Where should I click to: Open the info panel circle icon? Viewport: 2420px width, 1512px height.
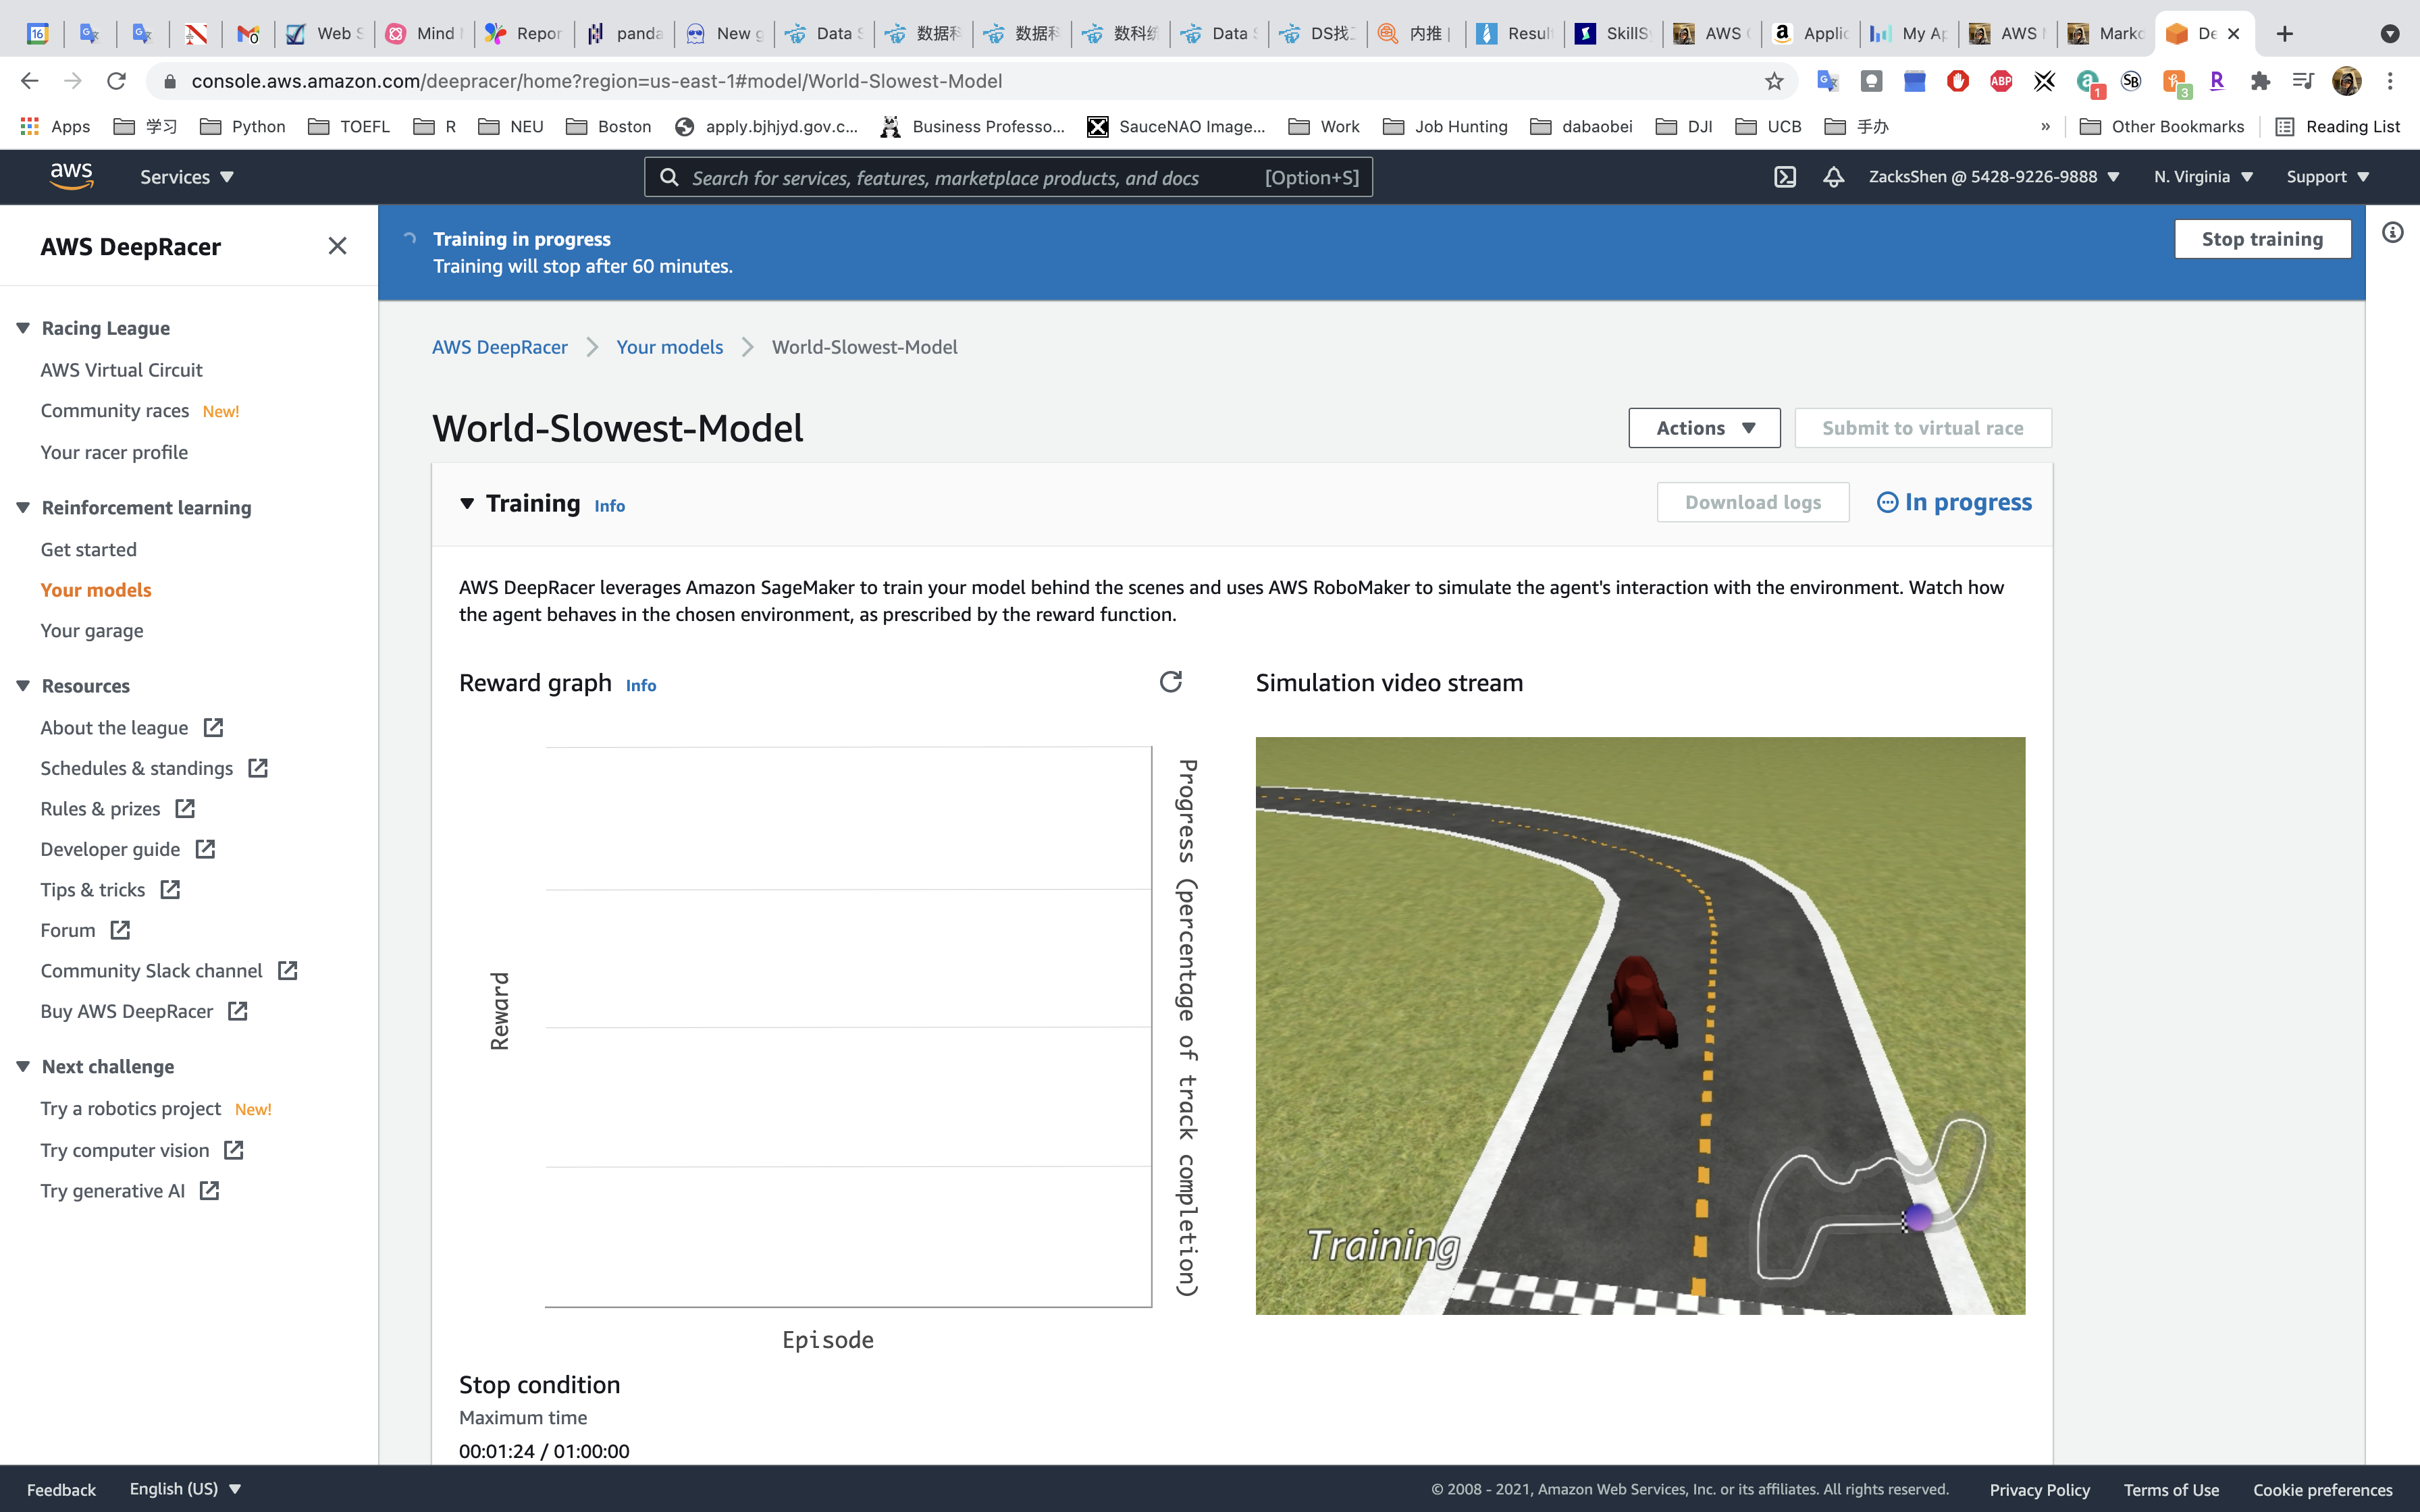coord(2392,233)
